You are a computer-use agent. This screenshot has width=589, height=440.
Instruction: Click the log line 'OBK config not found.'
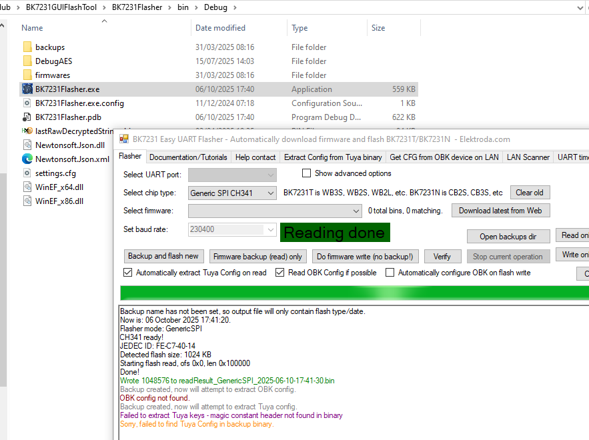(x=155, y=398)
